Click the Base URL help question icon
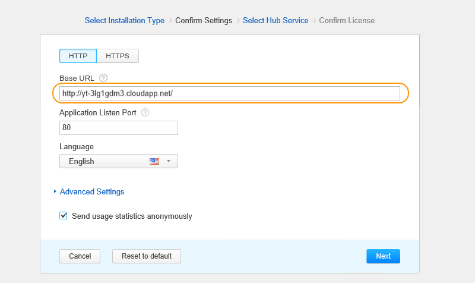The width and height of the screenshot is (475, 283). [103, 78]
